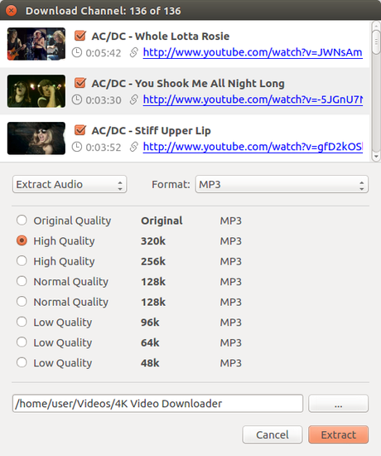Select Low Quality 64k radio button
Viewport: 381px width, 456px height.
[22, 342]
